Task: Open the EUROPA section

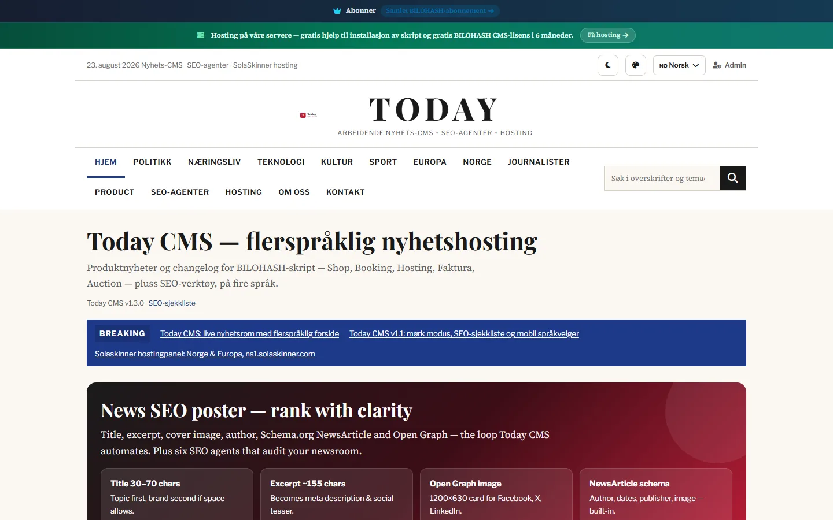Action: pos(430,162)
